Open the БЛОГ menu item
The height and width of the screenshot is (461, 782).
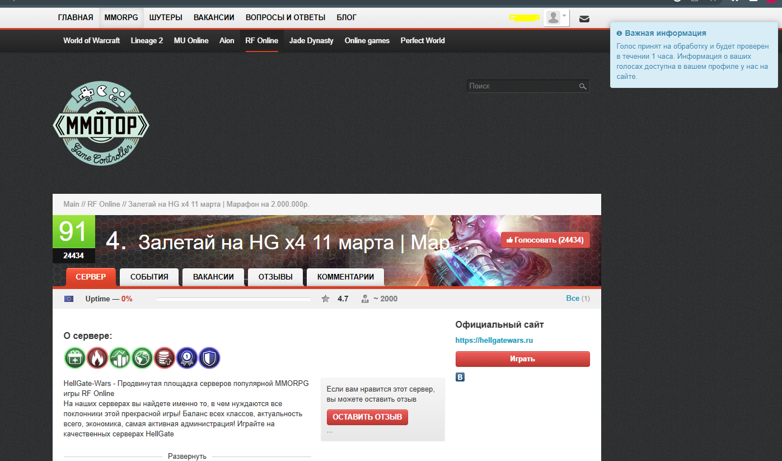(x=346, y=17)
